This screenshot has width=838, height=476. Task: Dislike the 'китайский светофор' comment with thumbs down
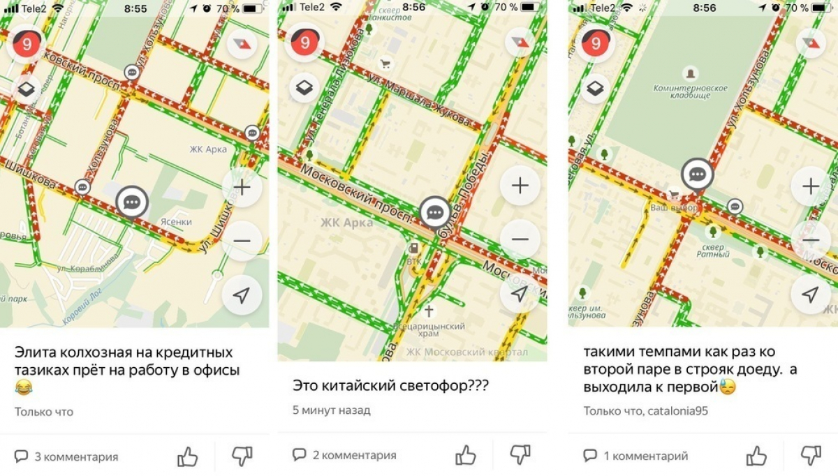coord(520,455)
